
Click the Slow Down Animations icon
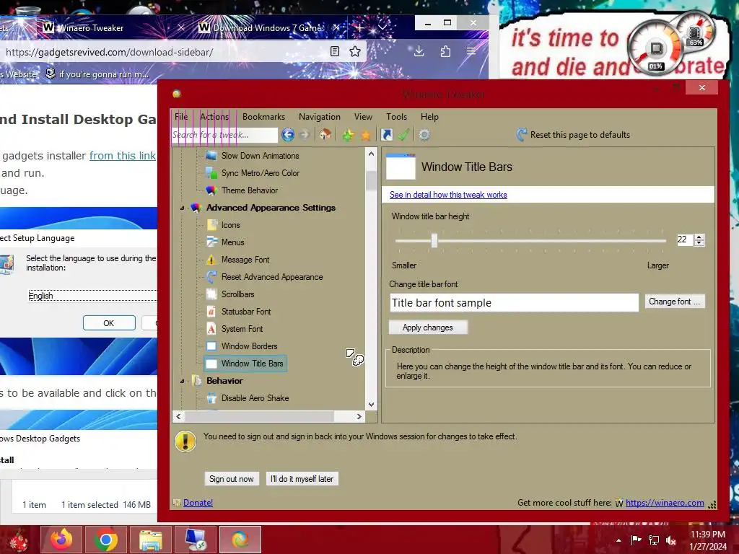tap(211, 156)
